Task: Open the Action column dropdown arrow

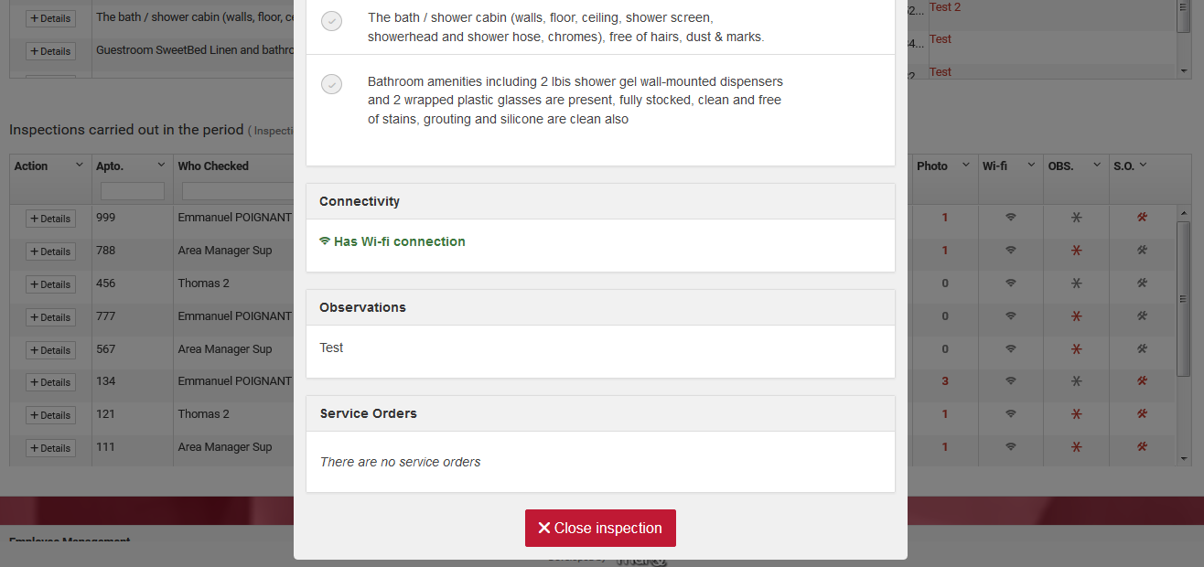Action: 78,166
